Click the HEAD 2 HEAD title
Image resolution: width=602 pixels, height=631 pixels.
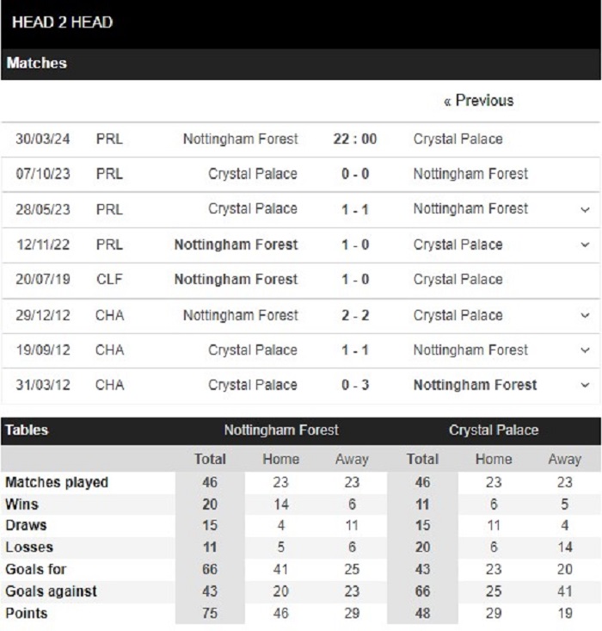pos(62,22)
